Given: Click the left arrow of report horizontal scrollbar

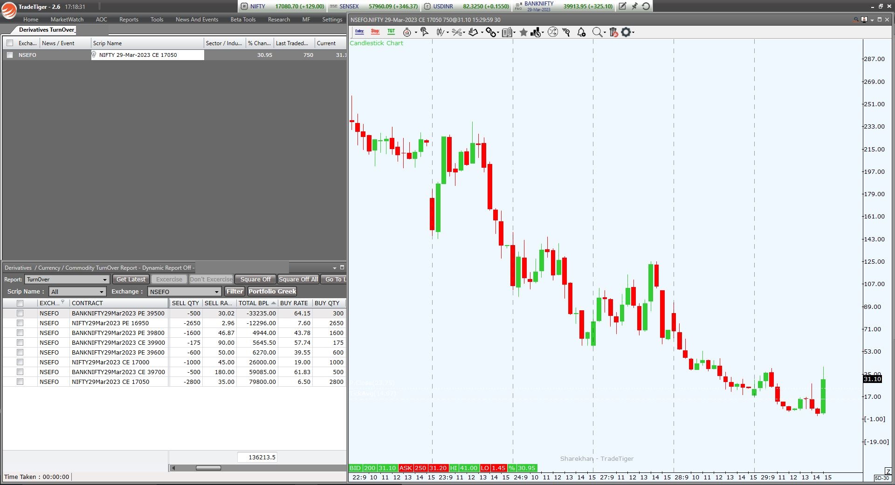Looking at the screenshot, I should coord(173,468).
